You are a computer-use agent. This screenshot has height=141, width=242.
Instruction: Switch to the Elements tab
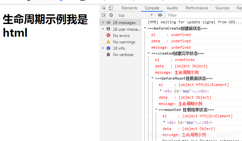(x=129, y=8)
